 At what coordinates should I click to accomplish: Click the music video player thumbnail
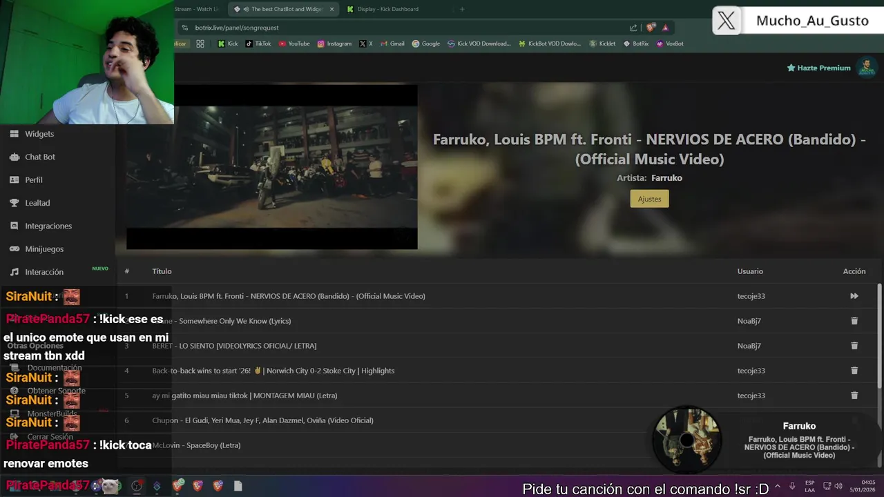[271, 167]
